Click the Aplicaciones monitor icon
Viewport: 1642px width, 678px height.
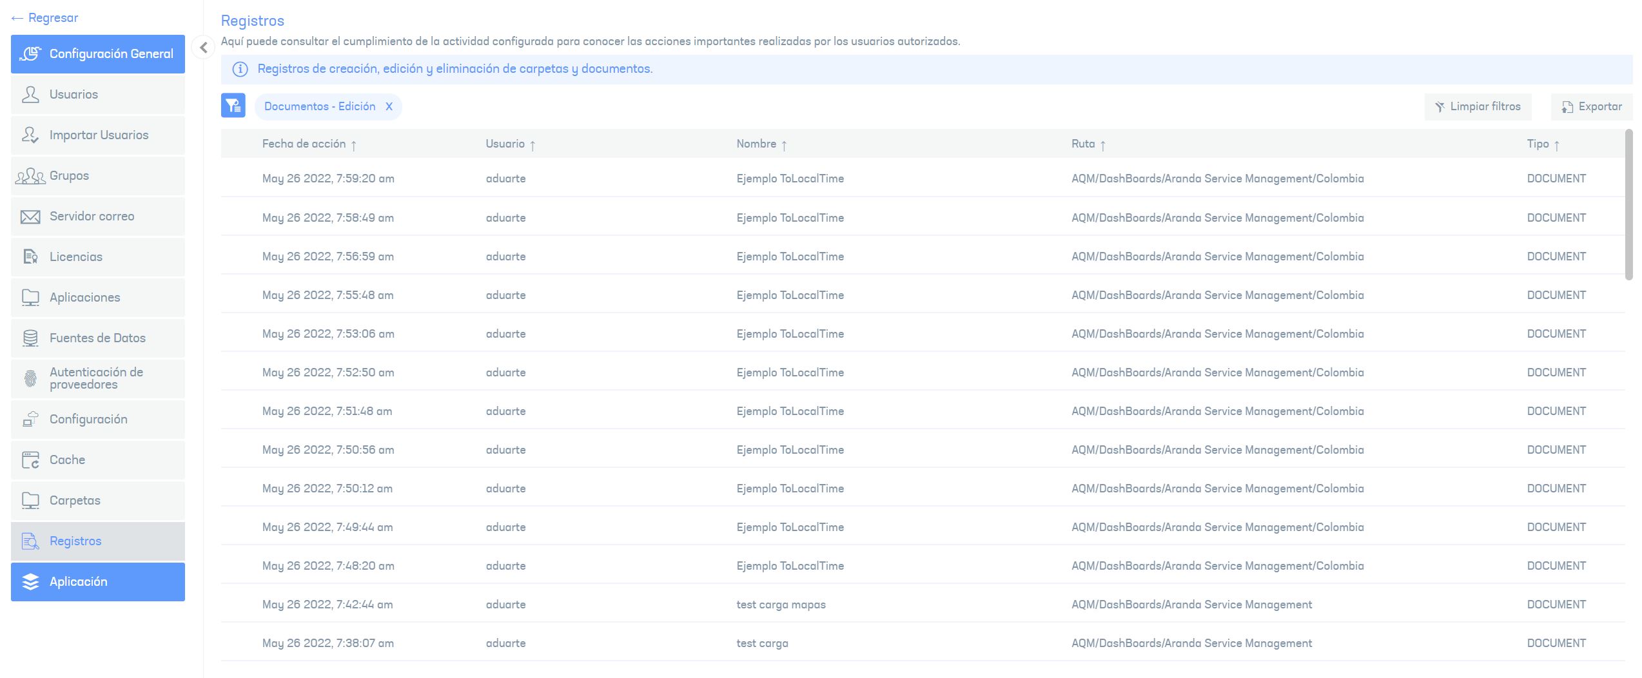pyautogui.click(x=30, y=298)
